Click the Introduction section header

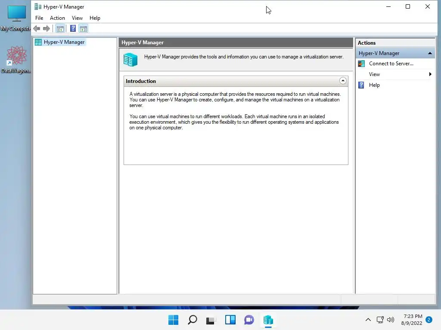(x=236, y=81)
